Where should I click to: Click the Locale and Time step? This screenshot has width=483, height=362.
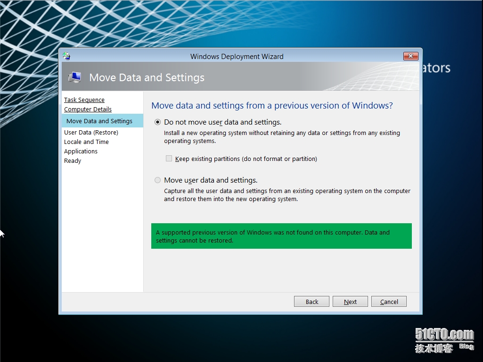click(x=86, y=142)
